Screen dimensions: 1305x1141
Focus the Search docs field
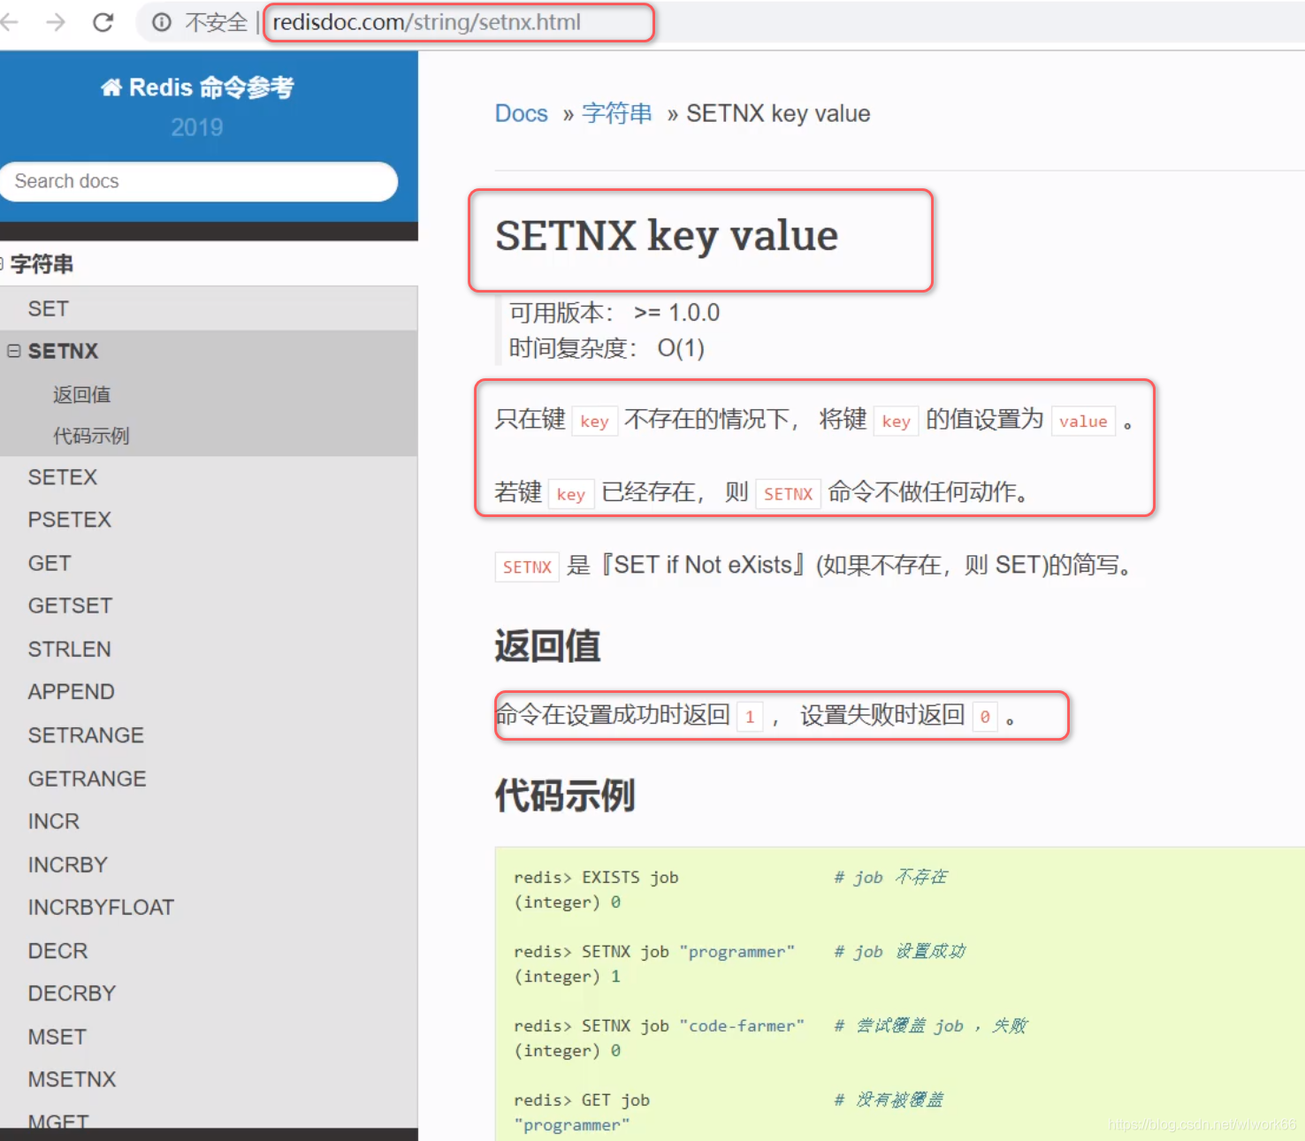199,181
